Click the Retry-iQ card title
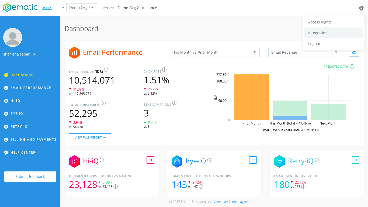This screenshot has width=368, height=207. 301,161
